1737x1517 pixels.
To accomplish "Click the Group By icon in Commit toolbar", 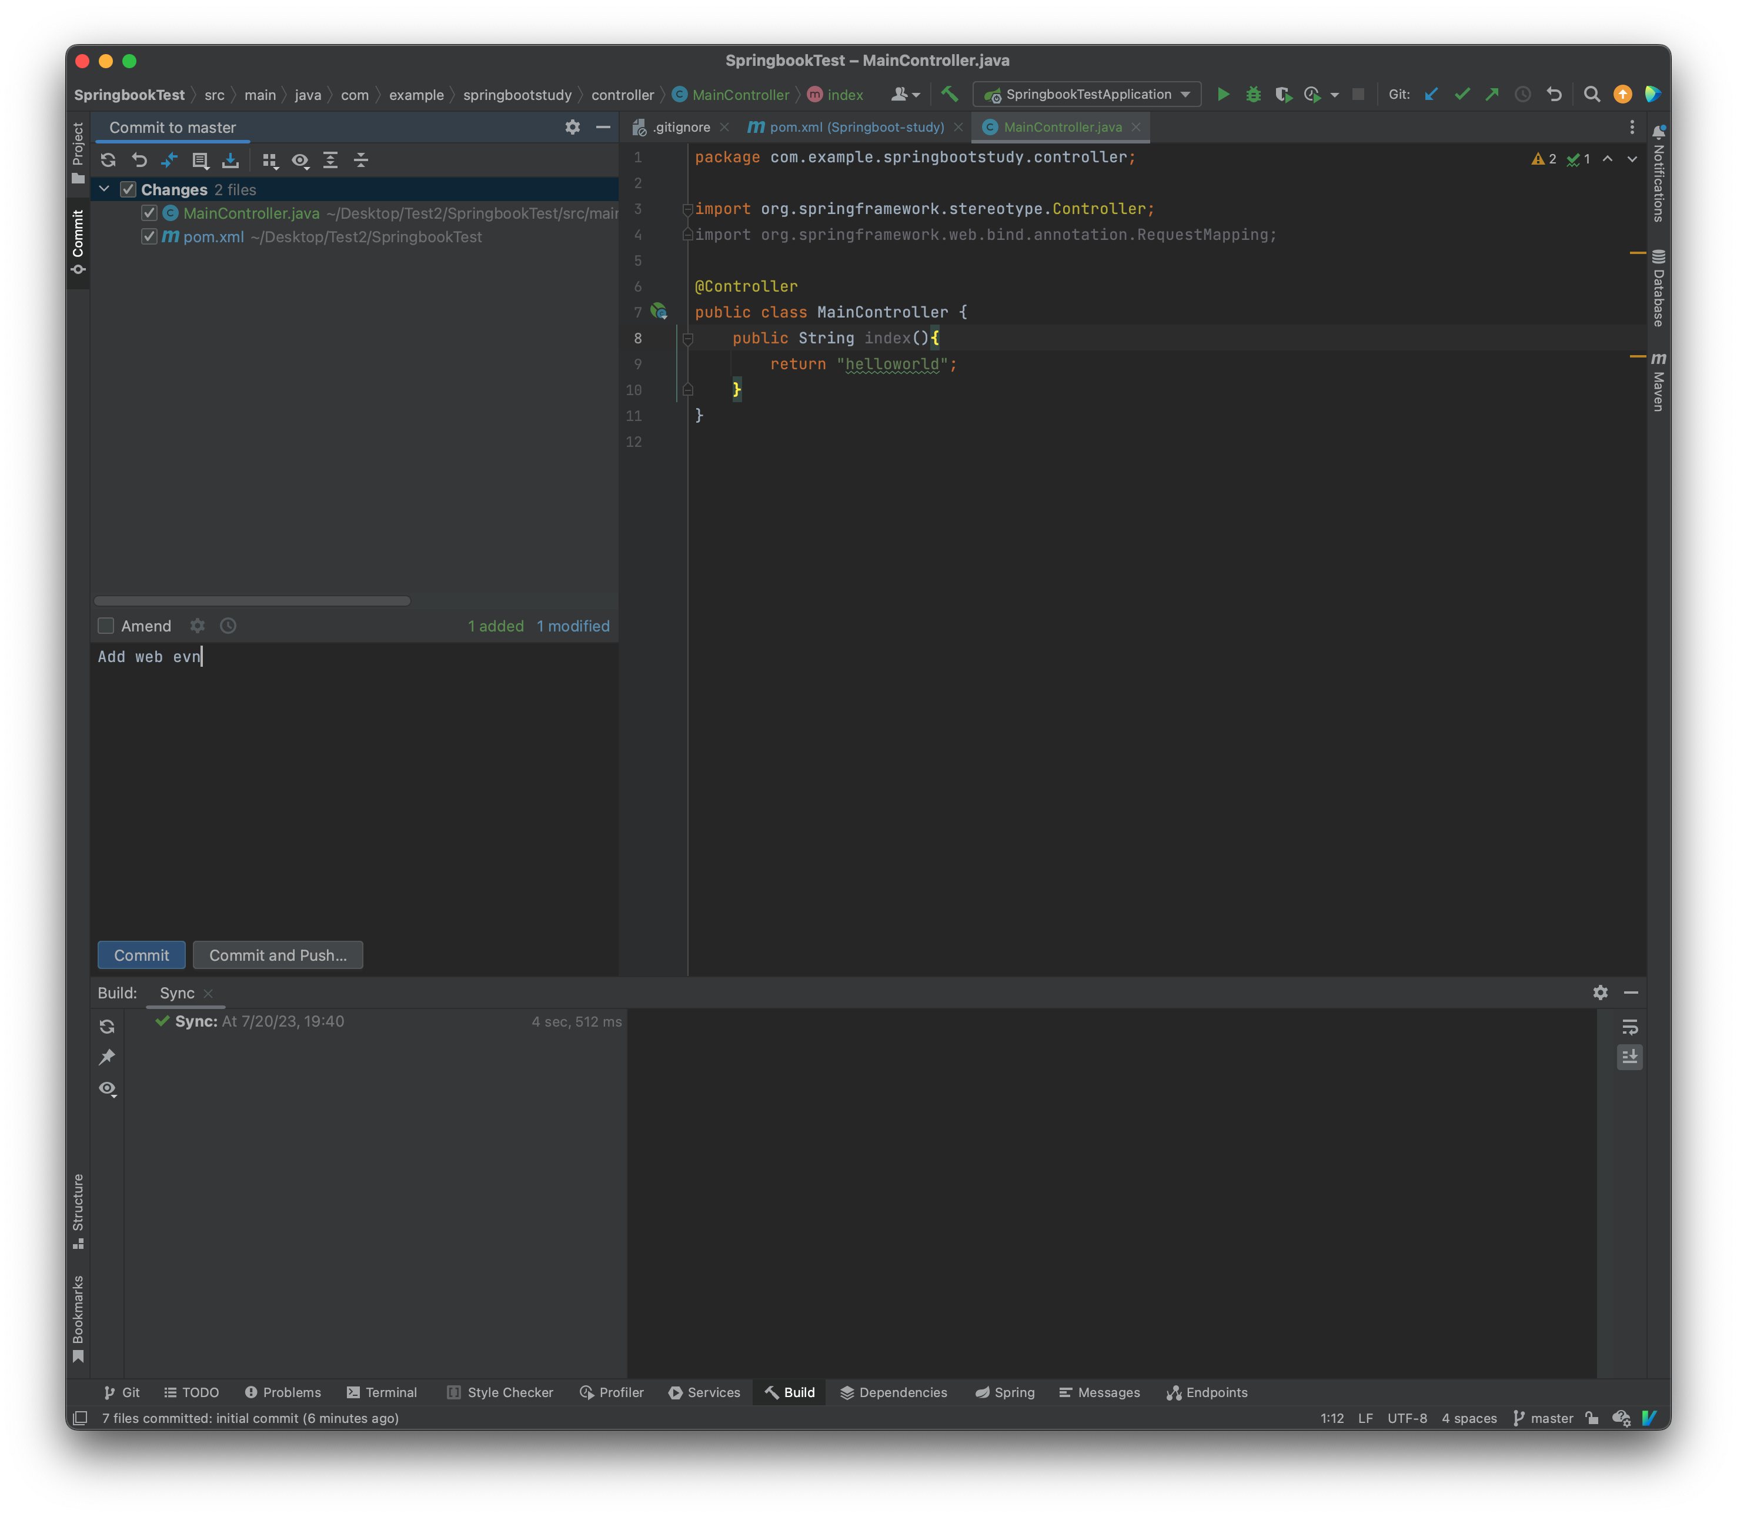I will [270, 160].
